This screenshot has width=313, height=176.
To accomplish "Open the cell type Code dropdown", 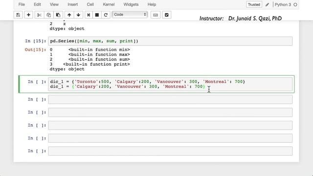I will coord(130,15).
